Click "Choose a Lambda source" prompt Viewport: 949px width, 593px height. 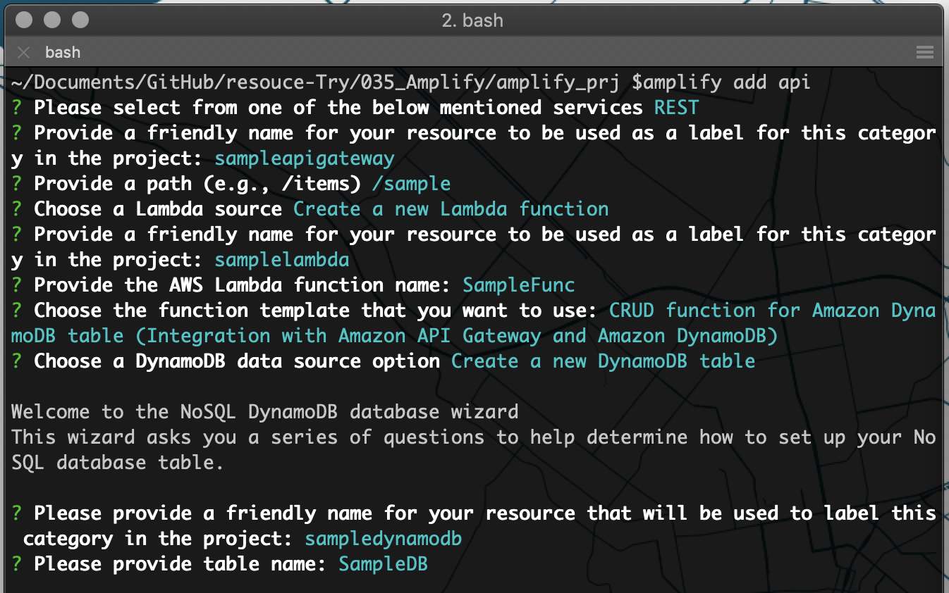[158, 209]
